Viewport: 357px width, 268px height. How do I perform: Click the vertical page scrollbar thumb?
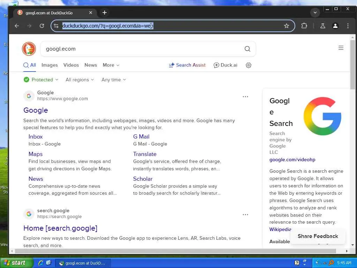pos(352,65)
